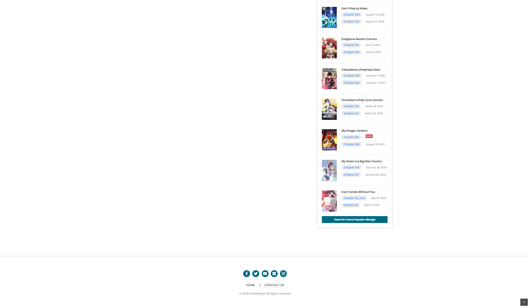Screen dimensions: 530x308
Task: Click the back-to-top arrow icon
Action: [524, 302]
